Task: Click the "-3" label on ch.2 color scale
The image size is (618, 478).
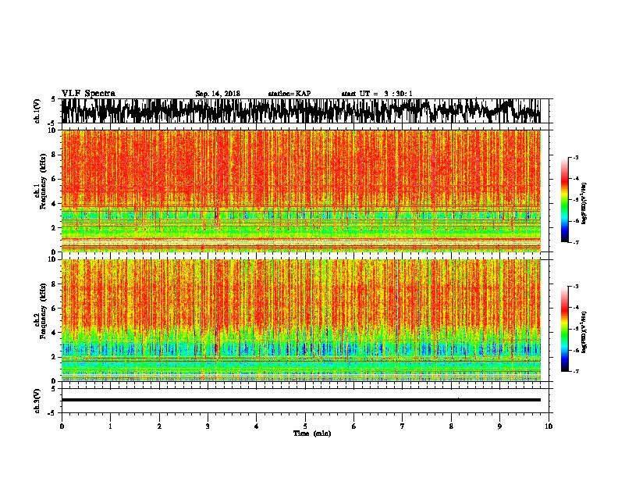Action: (x=576, y=287)
